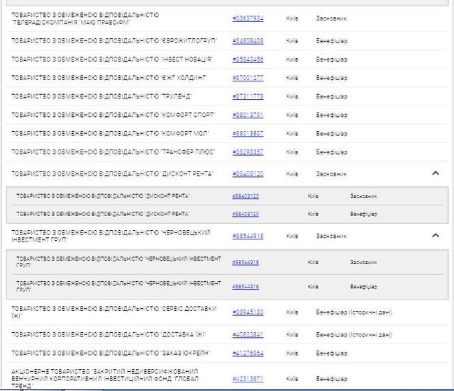Open the #41276064 link for 'ЗАКАЗ ЮКРЕЙН'
Viewport: 454px width, 391px height.
coord(248,353)
